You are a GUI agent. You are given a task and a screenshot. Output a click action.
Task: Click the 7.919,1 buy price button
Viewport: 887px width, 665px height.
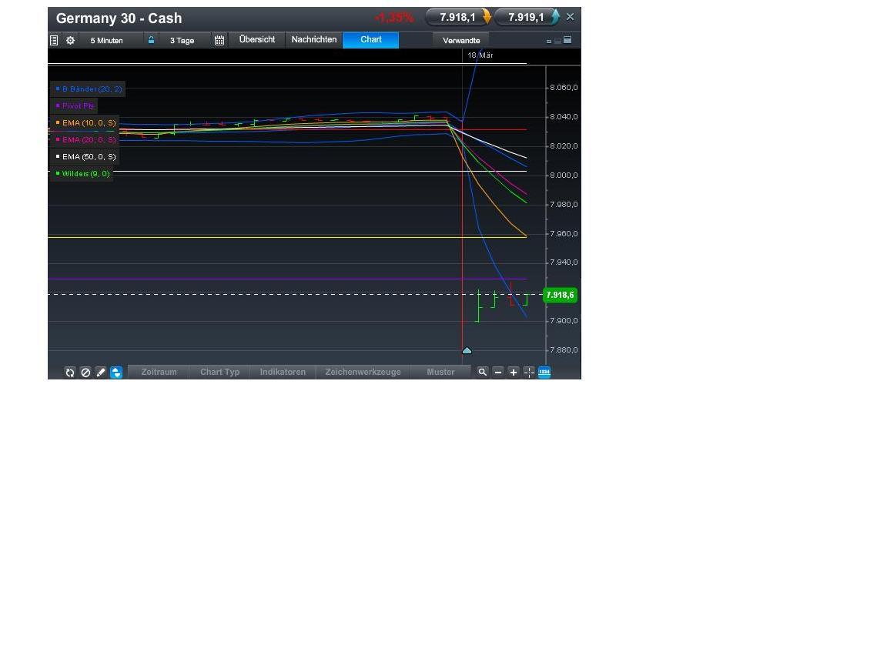tap(527, 17)
